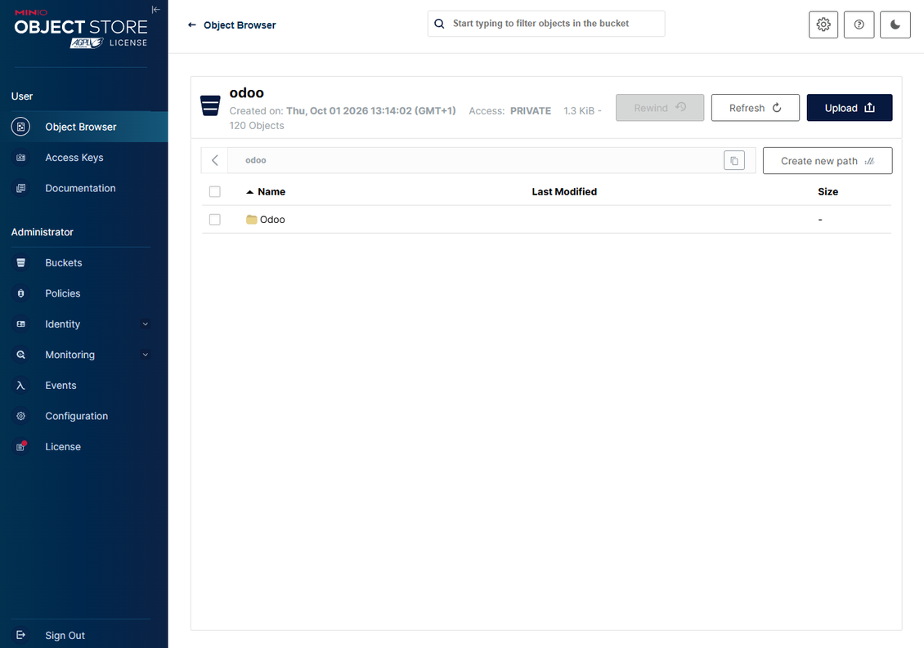924x648 pixels.
Task: Click the Monitoring magnifier icon
Action: pyautogui.click(x=20, y=355)
